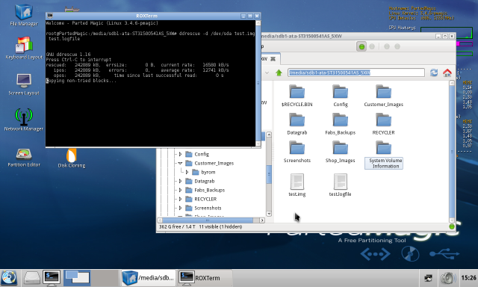Go up one directory with green arrow
This screenshot has width=478, height=287.
pos(279,72)
